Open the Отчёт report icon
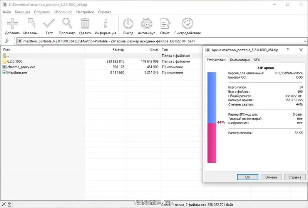The image size is (308, 208). [x=165, y=23]
